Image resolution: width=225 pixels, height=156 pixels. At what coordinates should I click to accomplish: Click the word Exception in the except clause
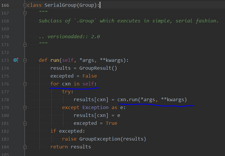95,107
